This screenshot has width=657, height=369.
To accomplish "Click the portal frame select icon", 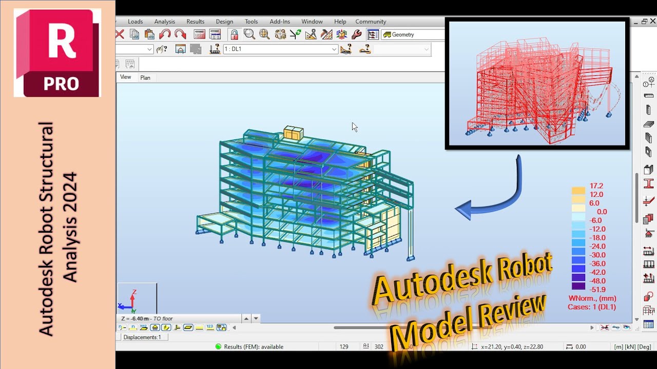I will (x=180, y=49).
